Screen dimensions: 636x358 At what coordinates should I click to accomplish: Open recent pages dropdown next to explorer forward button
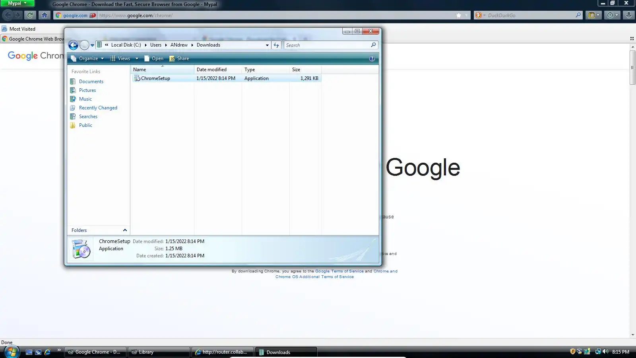(x=92, y=45)
